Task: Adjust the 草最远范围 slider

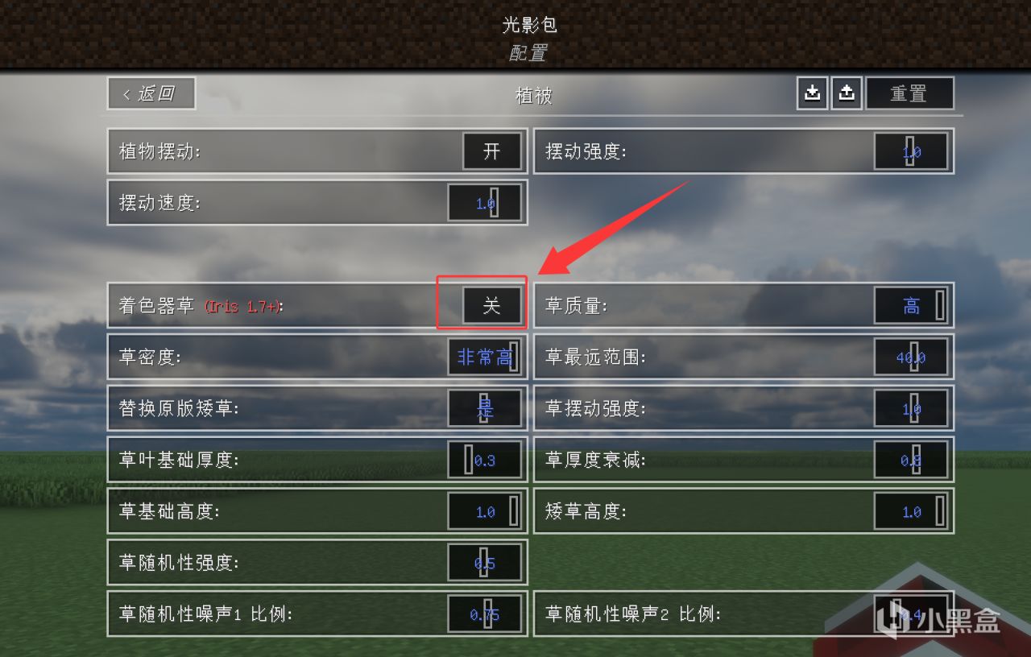Action: coord(911,357)
